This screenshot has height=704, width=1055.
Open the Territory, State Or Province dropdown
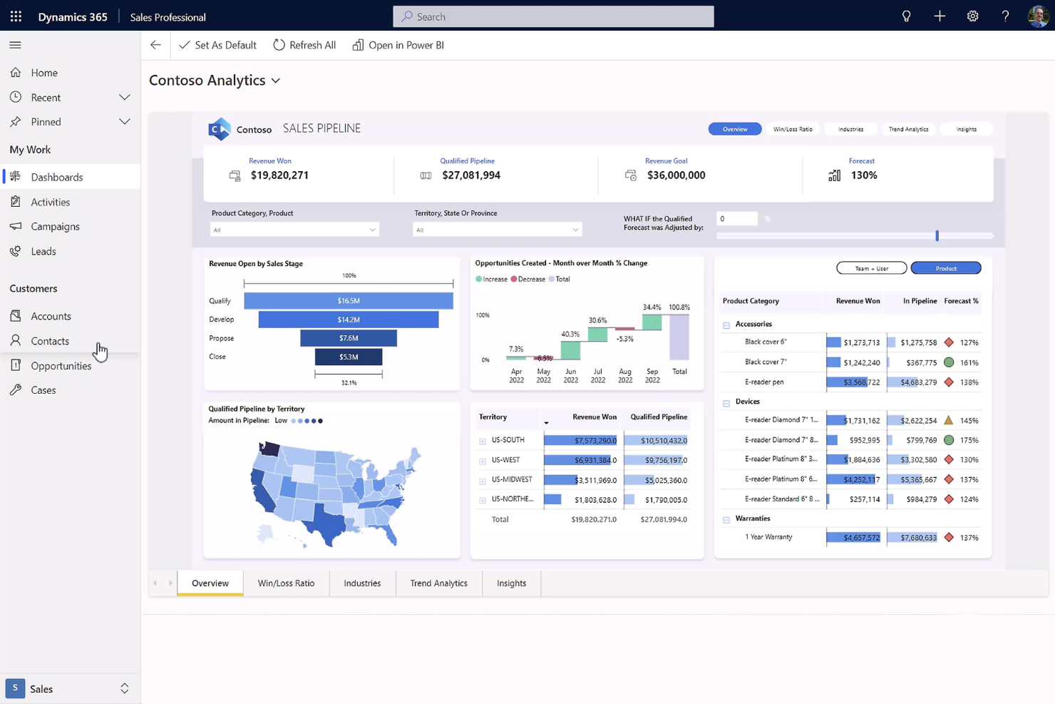[x=497, y=229]
